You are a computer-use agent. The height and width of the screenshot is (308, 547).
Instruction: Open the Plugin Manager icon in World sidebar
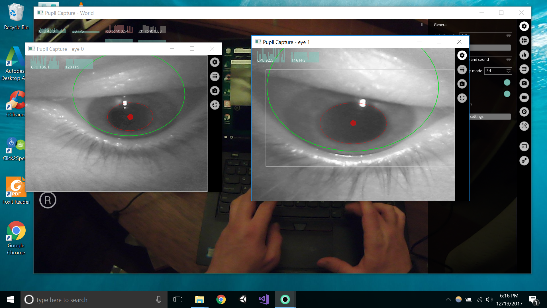[x=524, y=40]
